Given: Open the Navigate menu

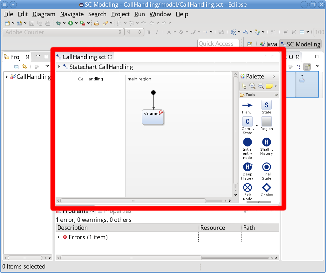Looking at the screenshot, I should click(72, 14).
